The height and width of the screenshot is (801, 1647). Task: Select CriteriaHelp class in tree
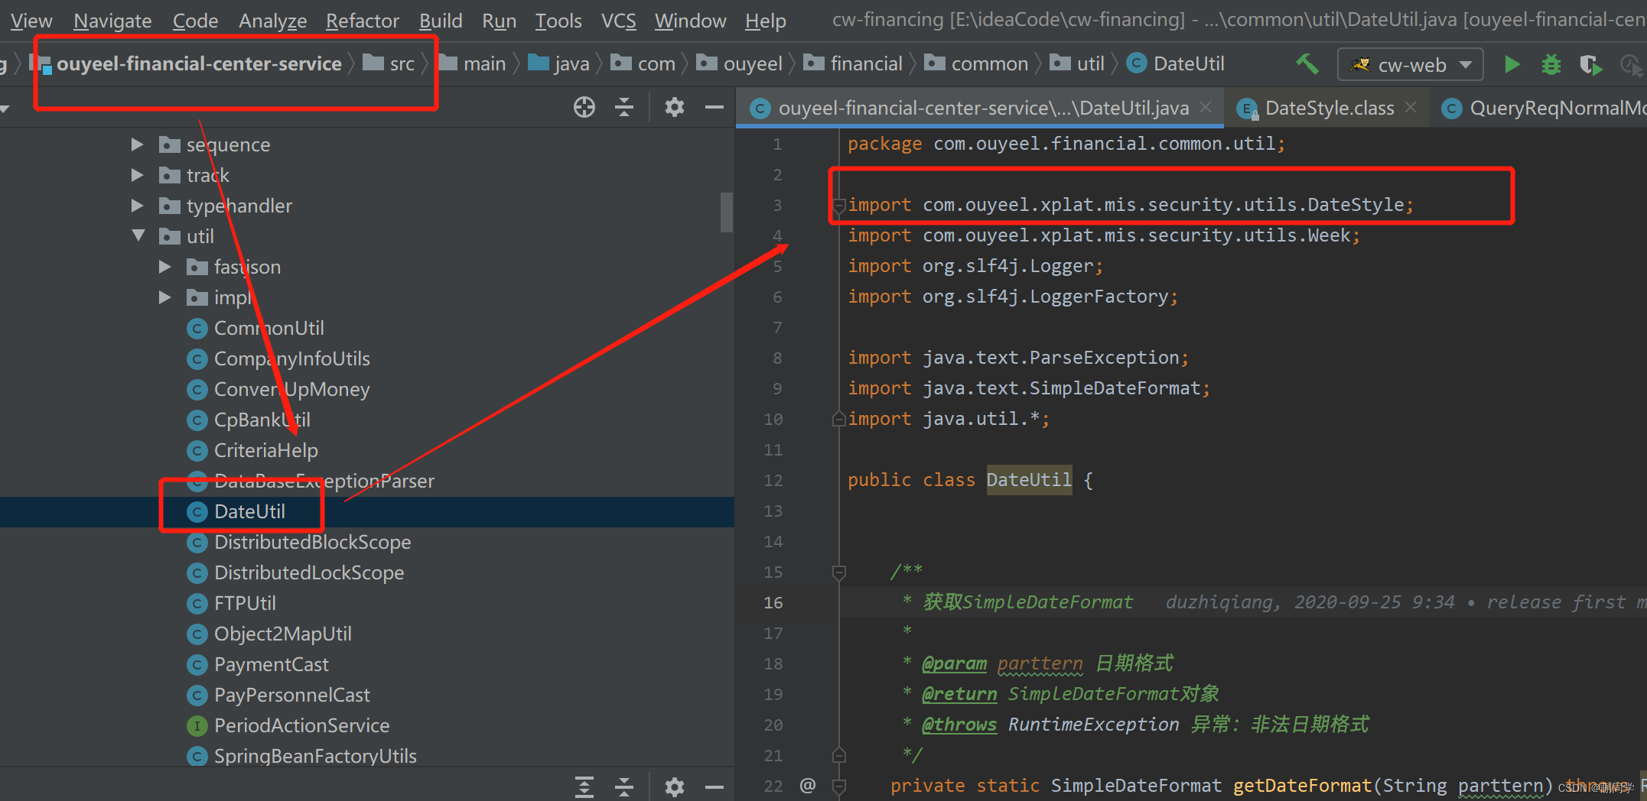pyautogui.click(x=265, y=450)
